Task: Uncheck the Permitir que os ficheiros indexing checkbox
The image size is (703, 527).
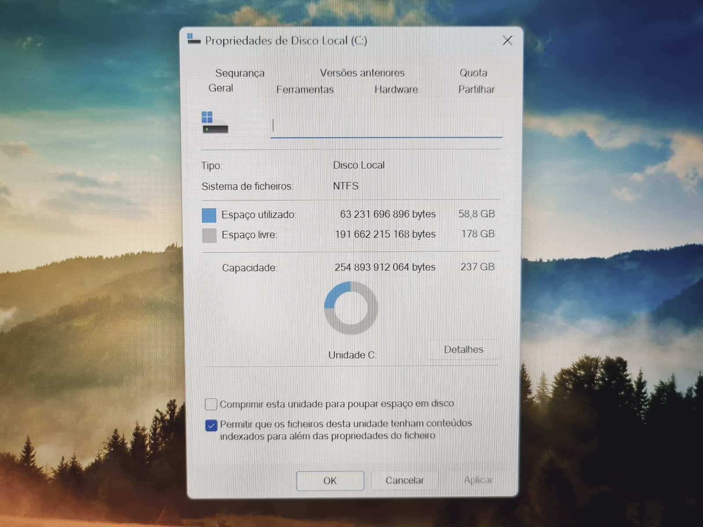Action: click(211, 425)
